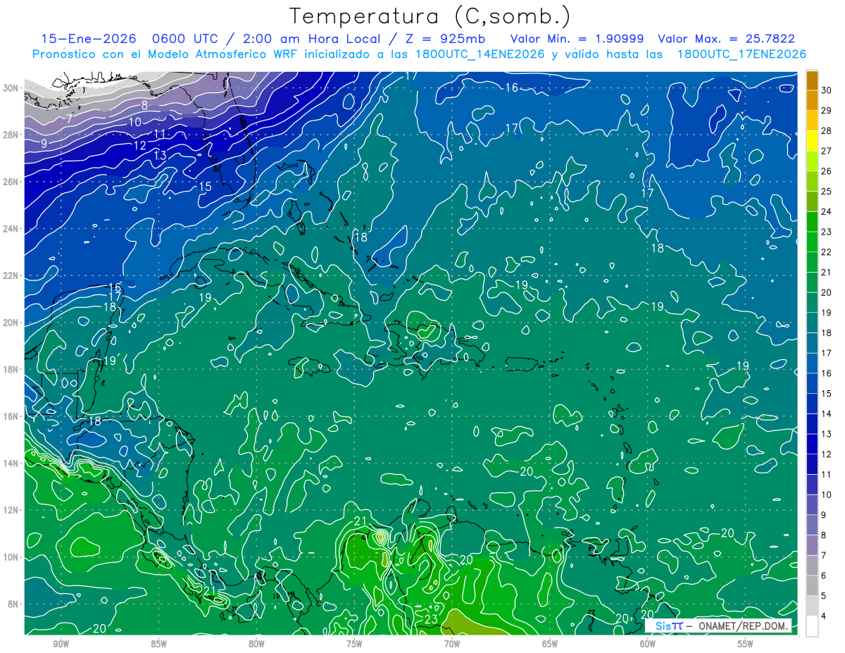Click the "70W" longitude axis label
Screen dimensions: 845x653
pos(452,644)
